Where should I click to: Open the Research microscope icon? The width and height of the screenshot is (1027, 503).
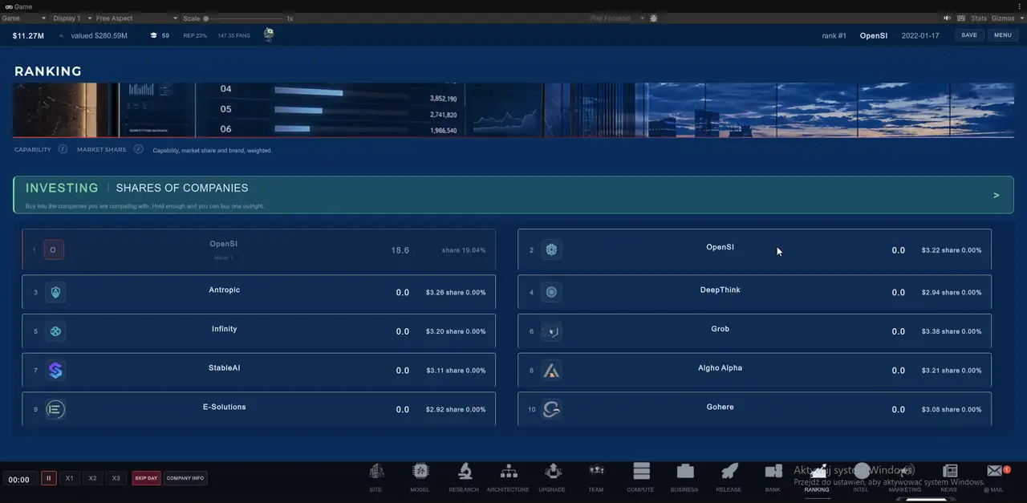[x=464, y=472]
